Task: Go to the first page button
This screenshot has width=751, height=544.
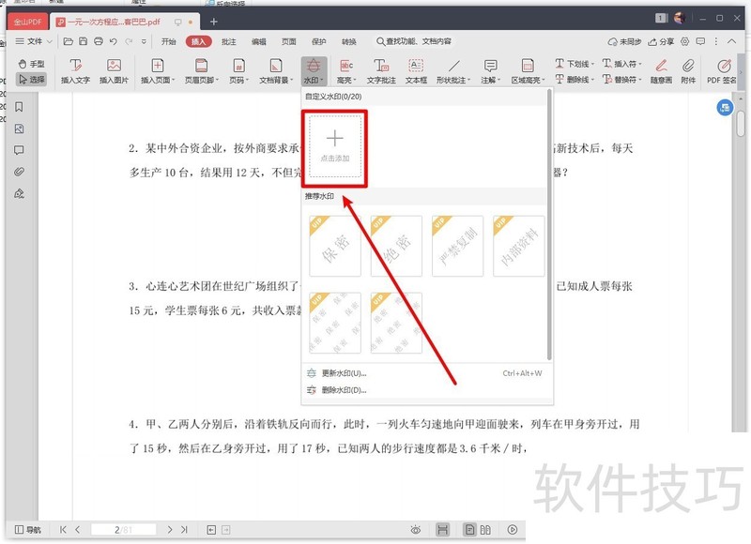Action: click(63, 530)
